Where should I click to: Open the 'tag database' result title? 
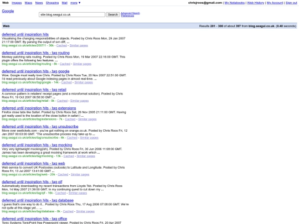[38, 200]
